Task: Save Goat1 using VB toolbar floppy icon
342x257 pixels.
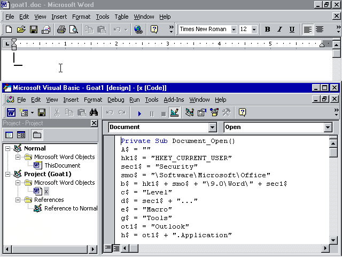Action: point(42,112)
